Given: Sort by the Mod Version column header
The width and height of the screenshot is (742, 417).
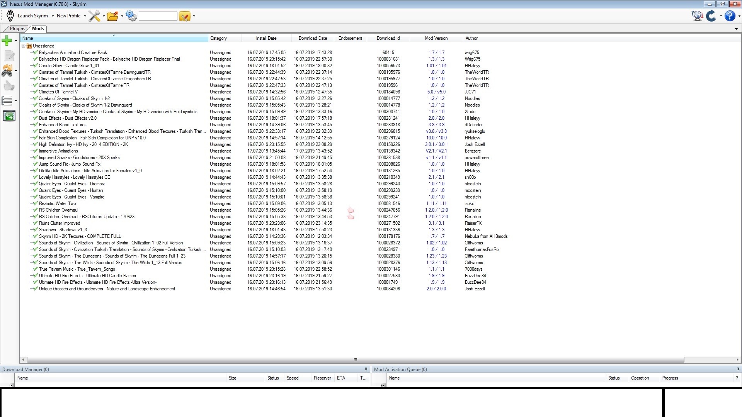Looking at the screenshot, I should (x=436, y=38).
